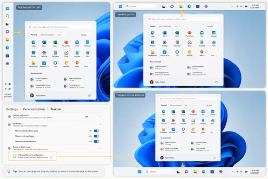This screenshot has height=179, width=268.
Task: Show hidden tray icons chevron on top taskbar
Action: tap(232, 7)
